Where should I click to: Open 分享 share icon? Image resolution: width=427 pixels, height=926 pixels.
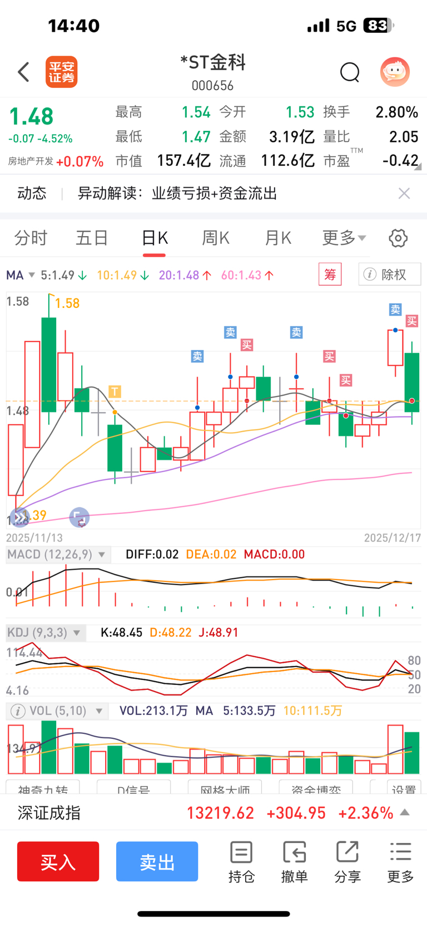(347, 862)
